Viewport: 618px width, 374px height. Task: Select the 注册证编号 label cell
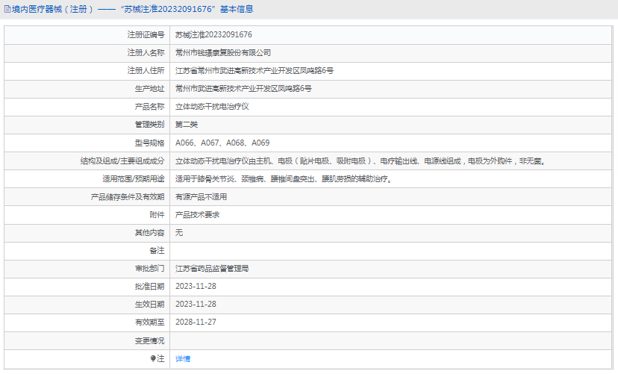click(x=87, y=34)
